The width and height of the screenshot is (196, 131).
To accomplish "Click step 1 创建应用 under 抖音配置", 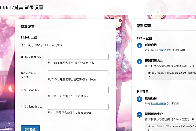I will [x=151, y=98].
